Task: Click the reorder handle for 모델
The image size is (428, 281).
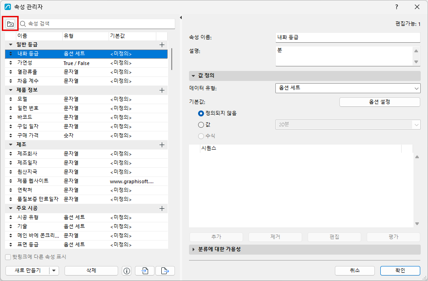Action: point(10,99)
